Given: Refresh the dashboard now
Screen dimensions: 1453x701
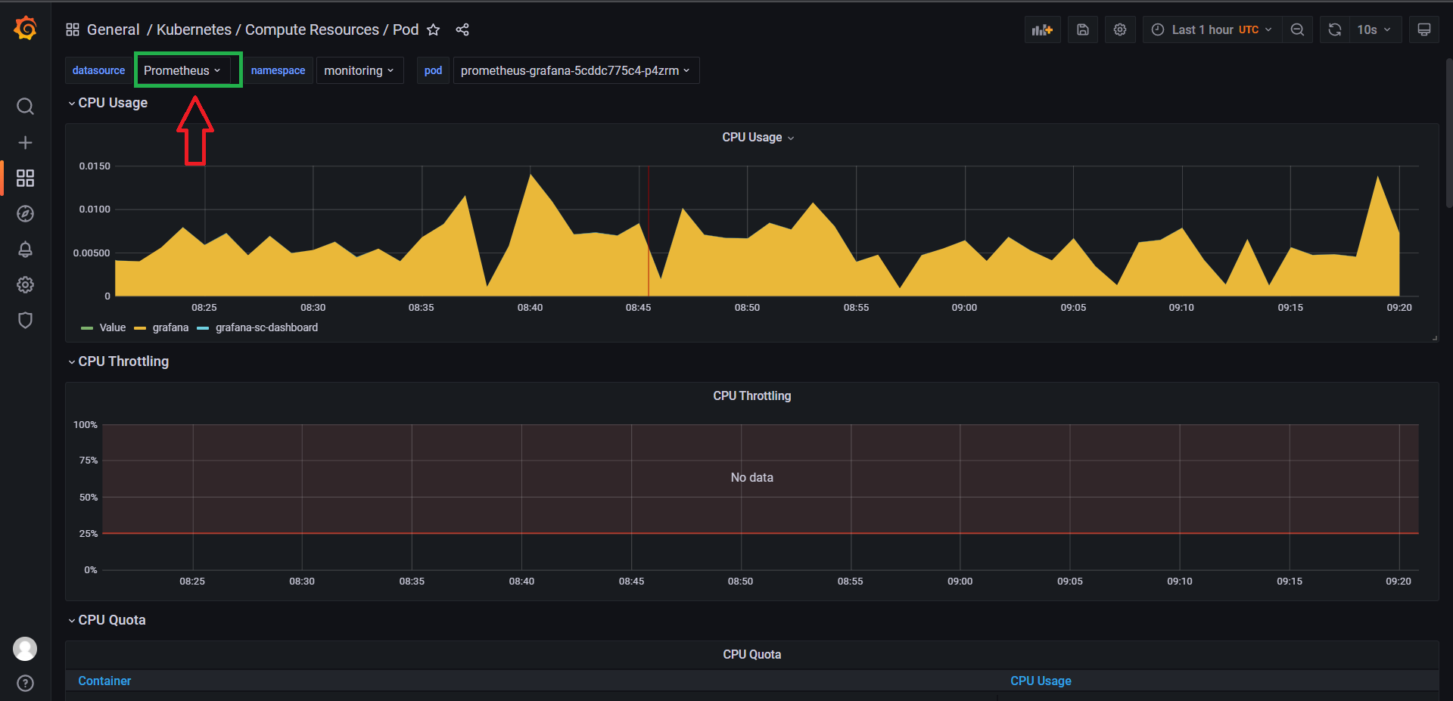Looking at the screenshot, I should (1335, 29).
